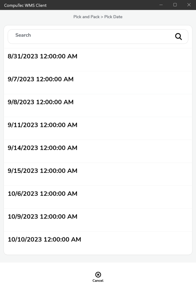
Task: Click the Cancel circle-x icon
Action: pos(98,275)
